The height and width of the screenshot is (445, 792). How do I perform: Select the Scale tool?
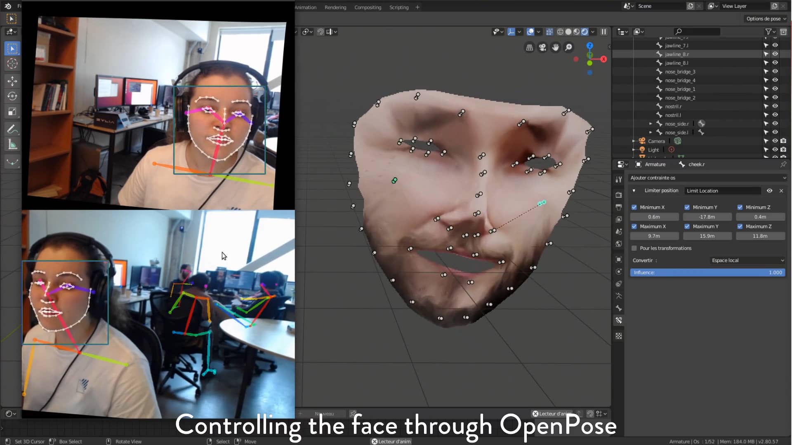pos(12,111)
